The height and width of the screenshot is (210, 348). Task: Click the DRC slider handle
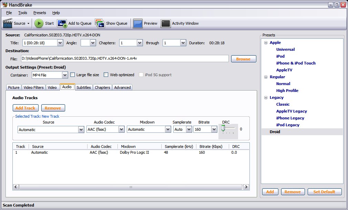223,128
